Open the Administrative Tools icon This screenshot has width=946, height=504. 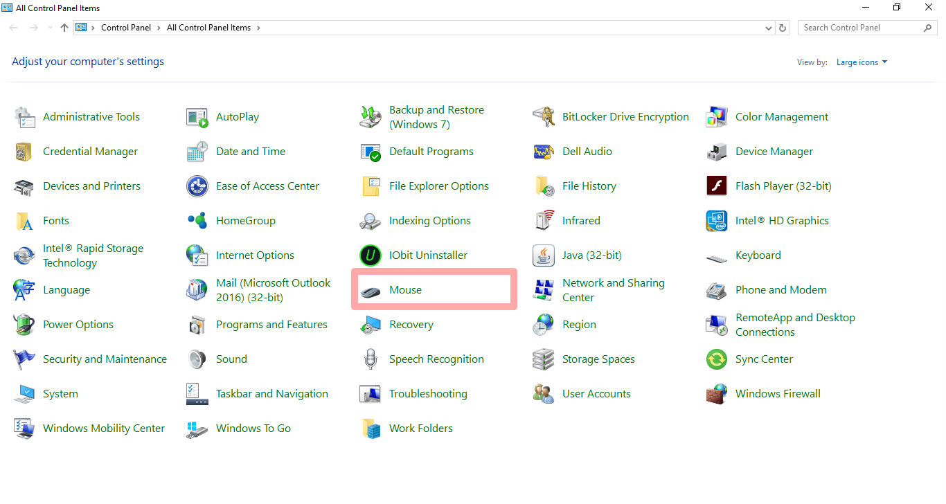24,117
